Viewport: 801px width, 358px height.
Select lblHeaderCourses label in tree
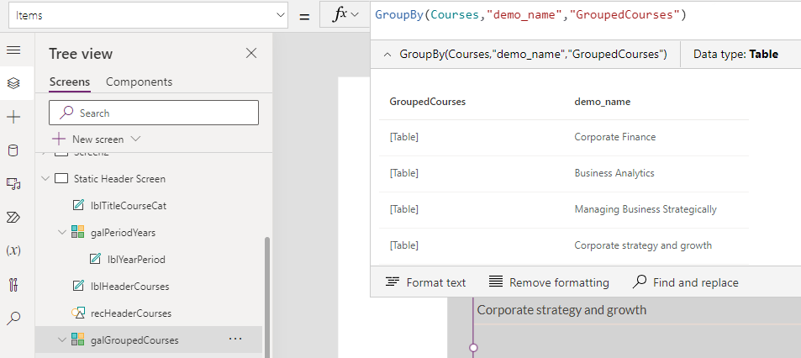129,287
